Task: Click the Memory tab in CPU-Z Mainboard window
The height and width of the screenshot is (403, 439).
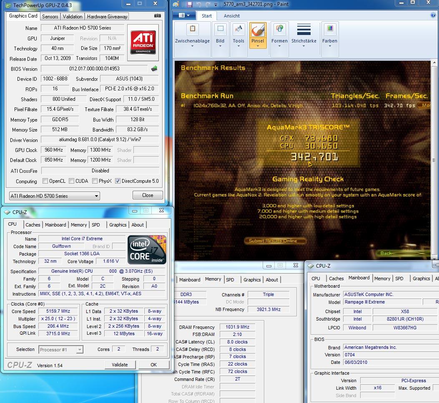Action: (382, 279)
